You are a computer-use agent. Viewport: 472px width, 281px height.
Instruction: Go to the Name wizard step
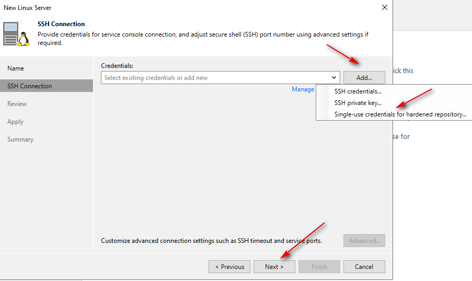[16, 68]
